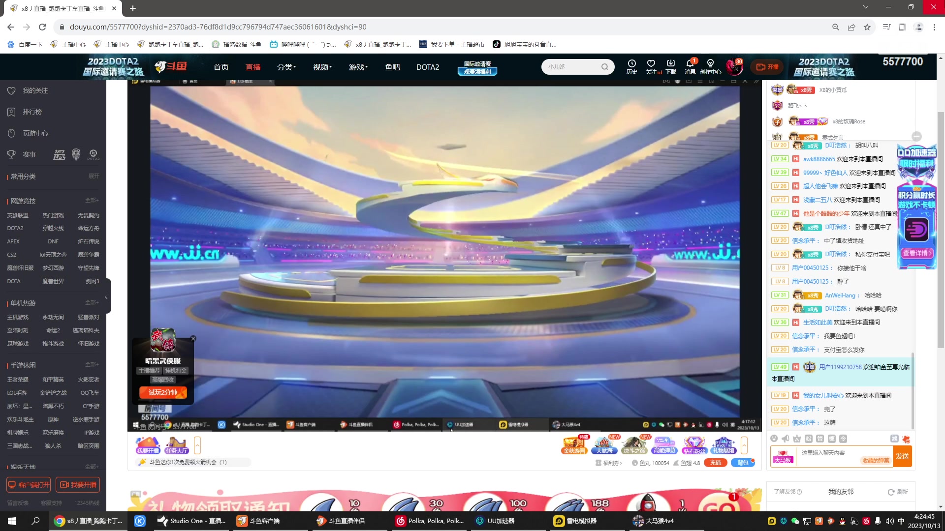
Task: Click 我要开播 button in sidebar
Action: (x=78, y=485)
